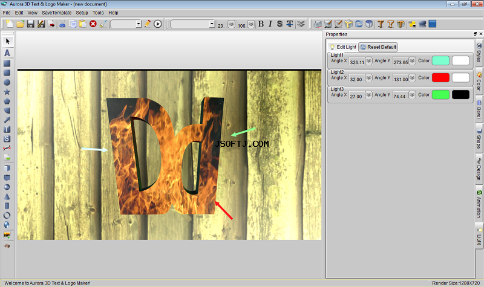Click the New document icon
The image size is (484, 287).
(x=10, y=24)
